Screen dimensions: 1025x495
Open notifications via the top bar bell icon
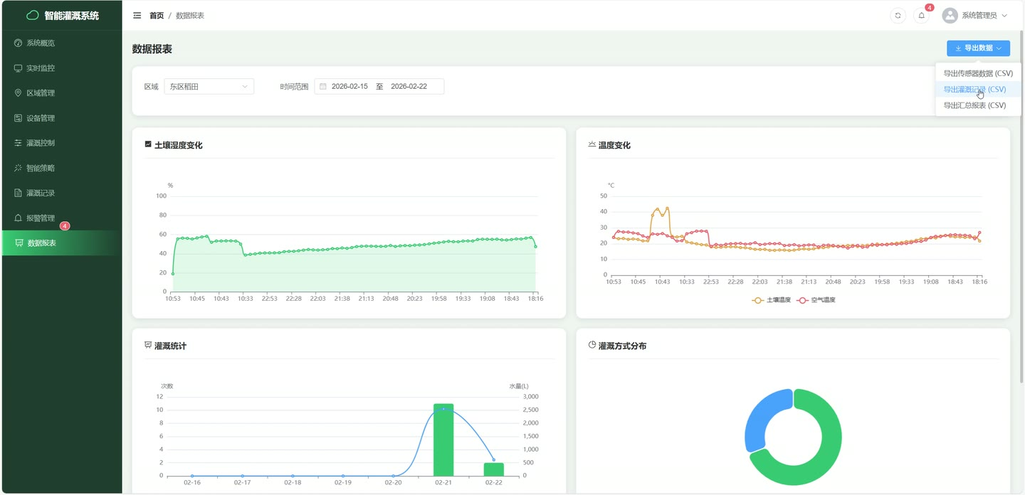point(922,15)
